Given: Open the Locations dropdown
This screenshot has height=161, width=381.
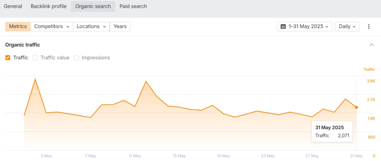Looking at the screenshot, I should 91,26.
